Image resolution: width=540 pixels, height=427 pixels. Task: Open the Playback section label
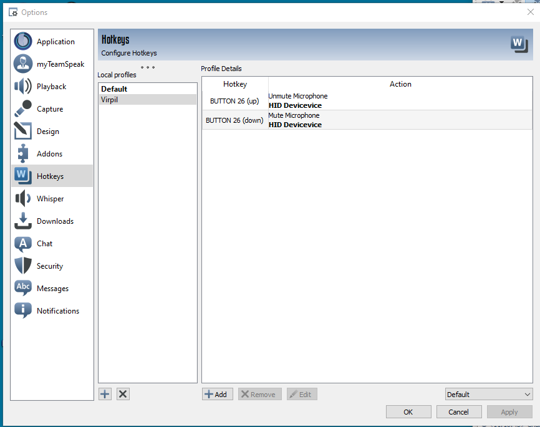pyautogui.click(x=52, y=87)
